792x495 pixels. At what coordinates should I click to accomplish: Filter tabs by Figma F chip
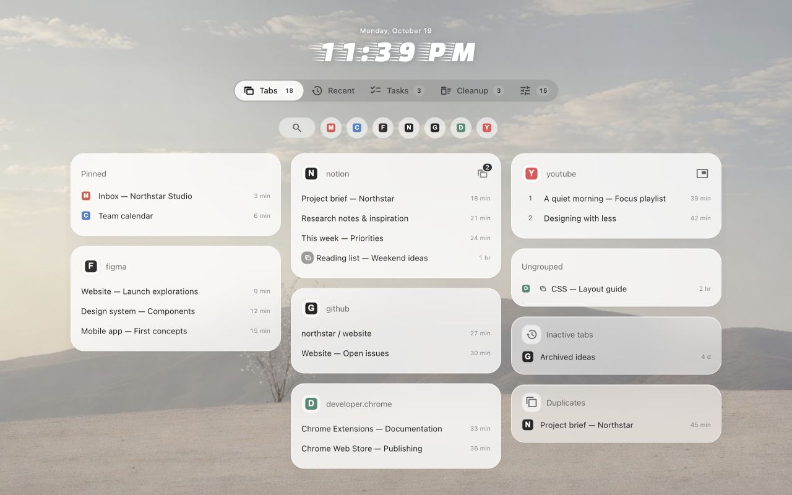[x=383, y=127]
